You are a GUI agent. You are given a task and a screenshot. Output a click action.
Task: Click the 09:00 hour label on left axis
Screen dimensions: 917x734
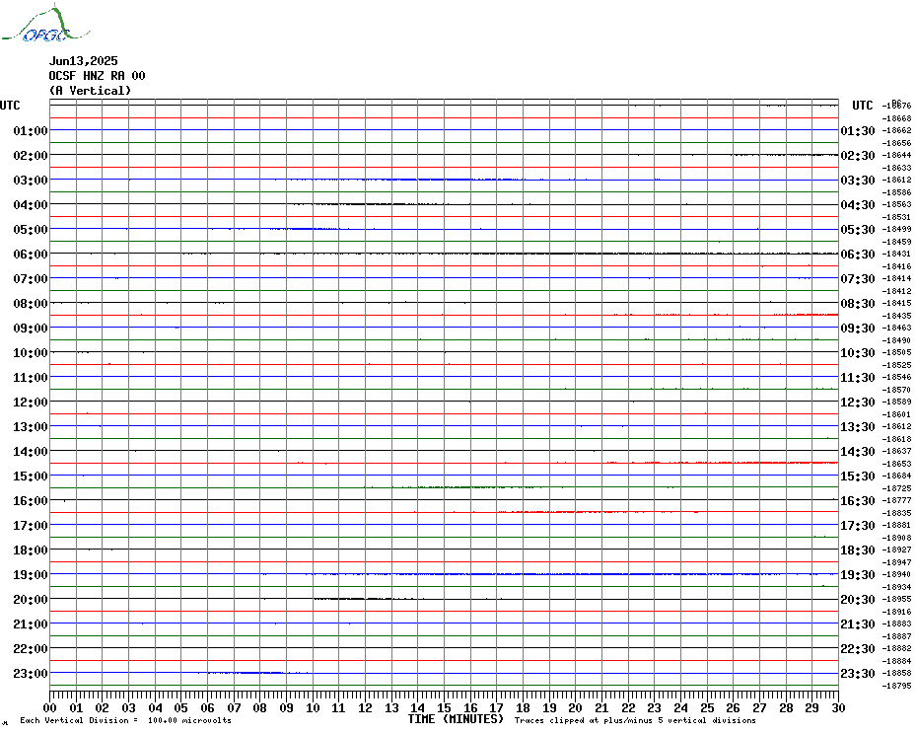click(x=31, y=328)
